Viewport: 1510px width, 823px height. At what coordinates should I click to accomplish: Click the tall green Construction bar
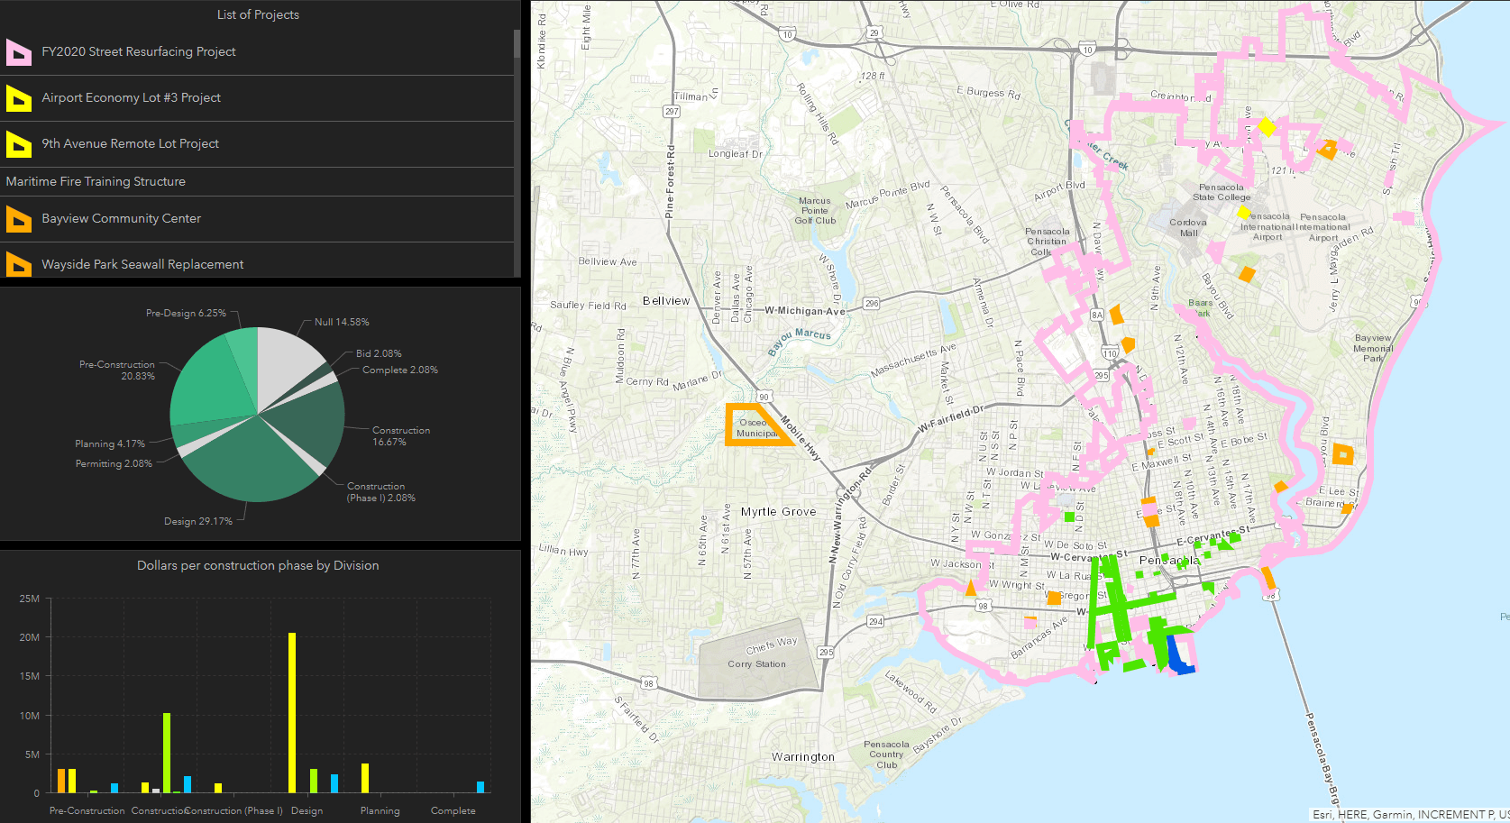[167, 754]
